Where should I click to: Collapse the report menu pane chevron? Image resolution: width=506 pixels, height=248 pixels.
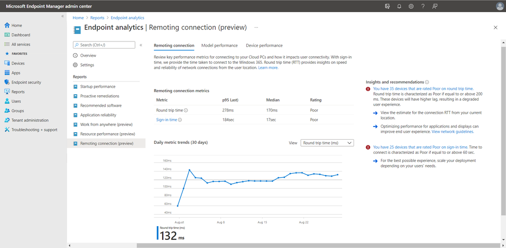141,45
